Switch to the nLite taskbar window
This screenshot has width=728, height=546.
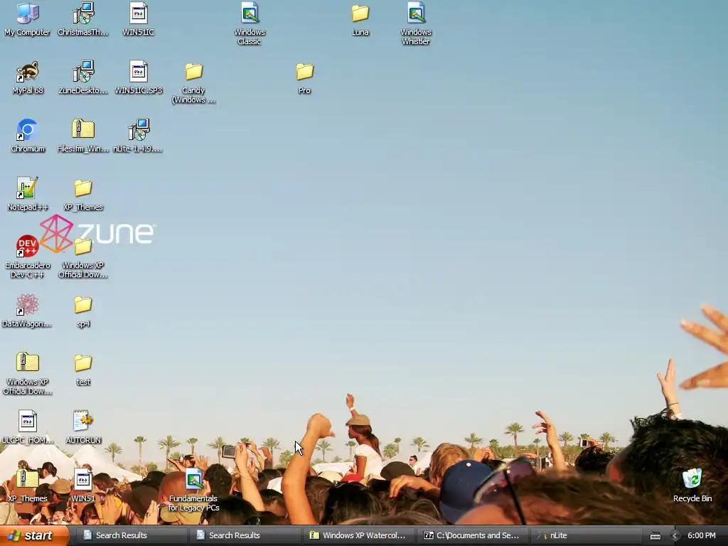(585, 535)
